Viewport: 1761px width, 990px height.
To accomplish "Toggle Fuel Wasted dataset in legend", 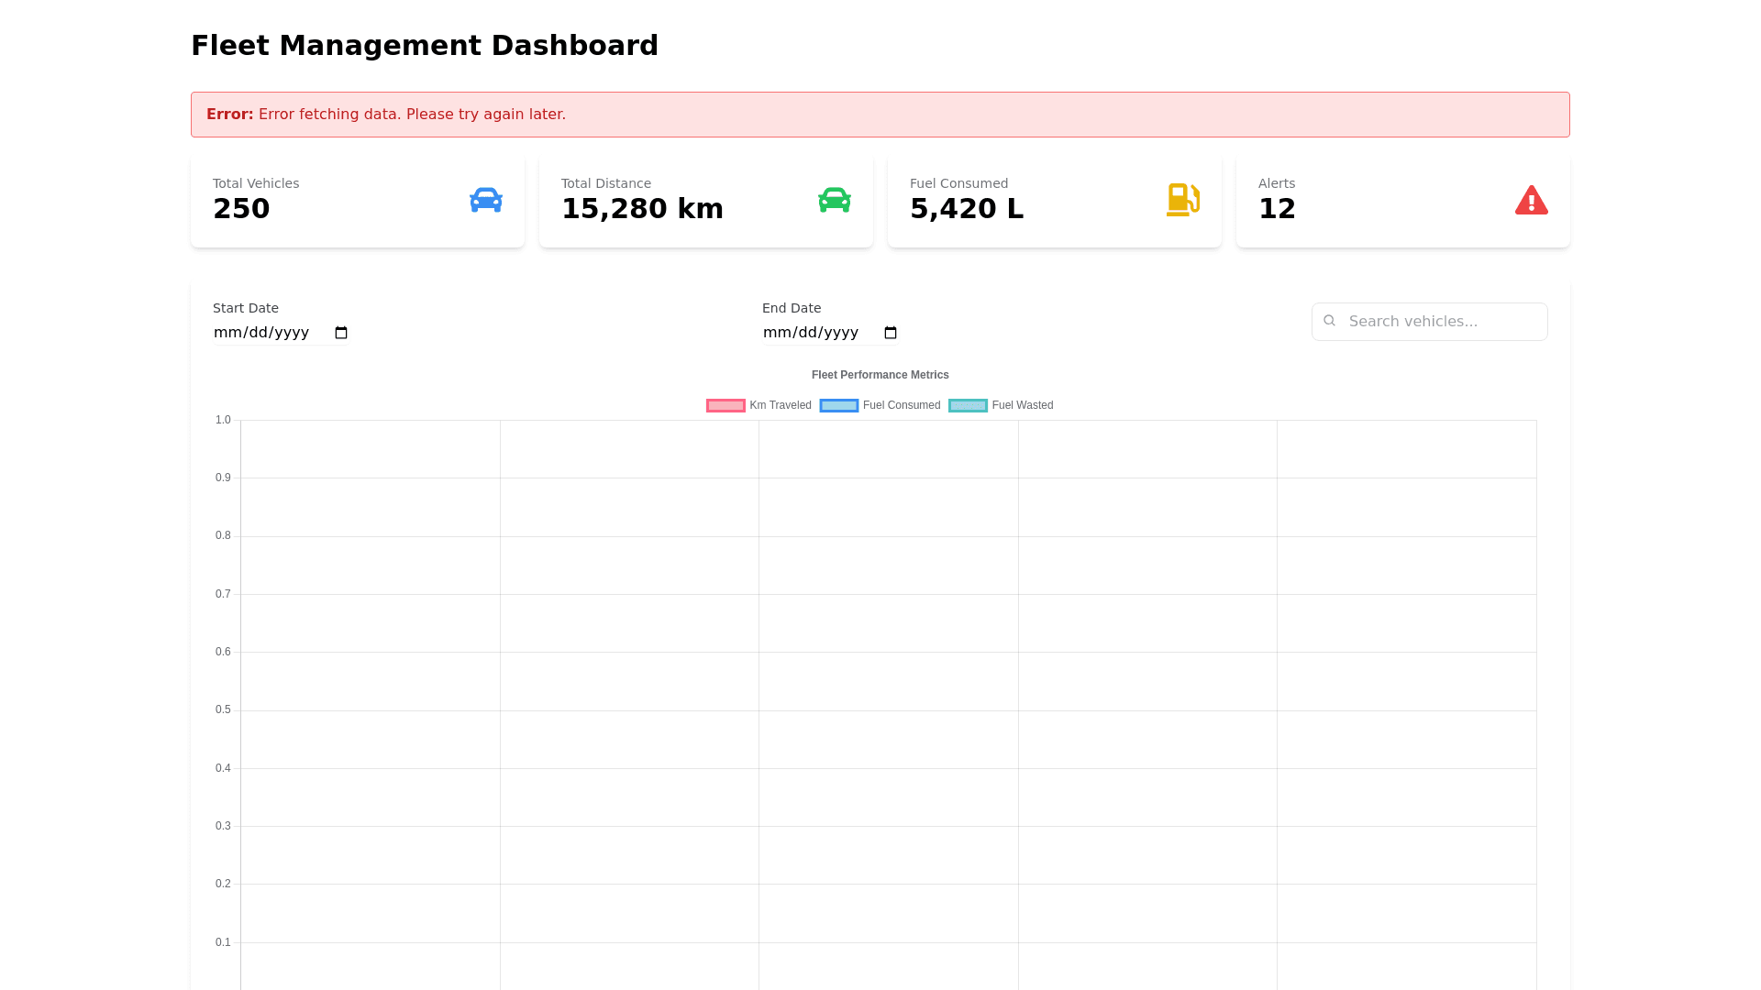I will coord(1022,405).
